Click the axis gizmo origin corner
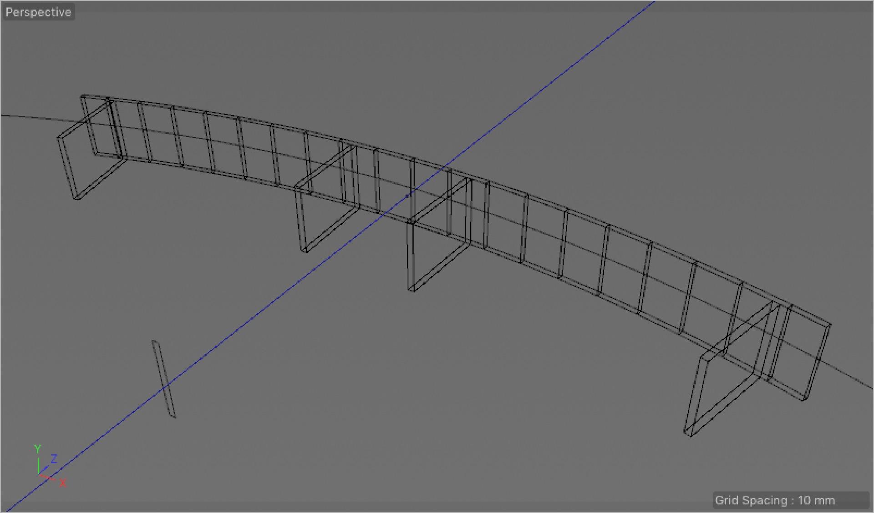The width and height of the screenshot is (874, 513). coord(39,474)
